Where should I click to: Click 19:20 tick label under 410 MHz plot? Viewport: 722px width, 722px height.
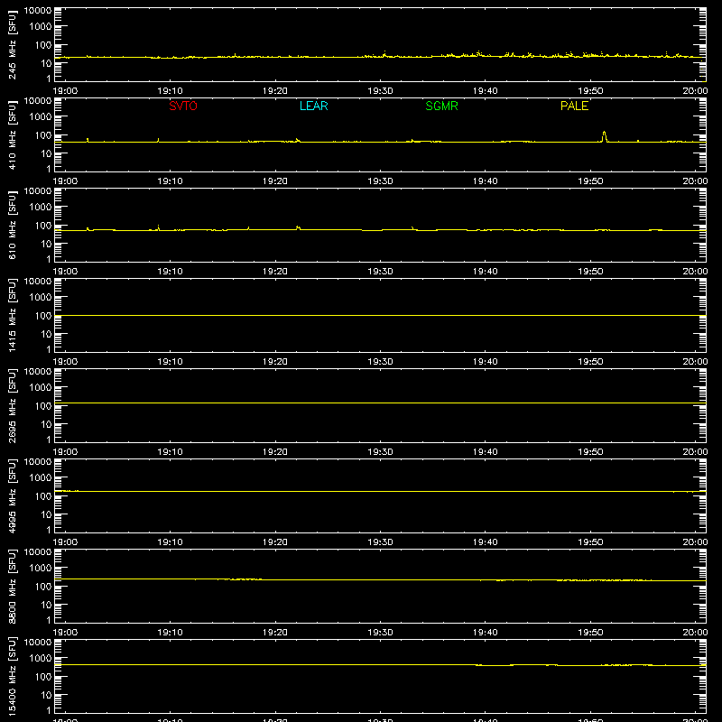275,181
